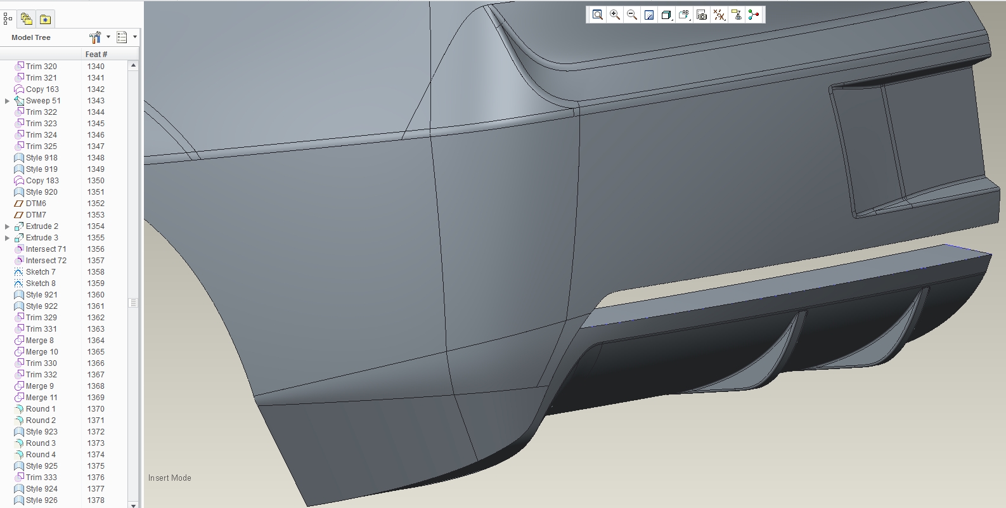Viewport: 1006px width, 508px height.
Task: Select the DTM6 datum plane icon
Action: click(19, 204)
